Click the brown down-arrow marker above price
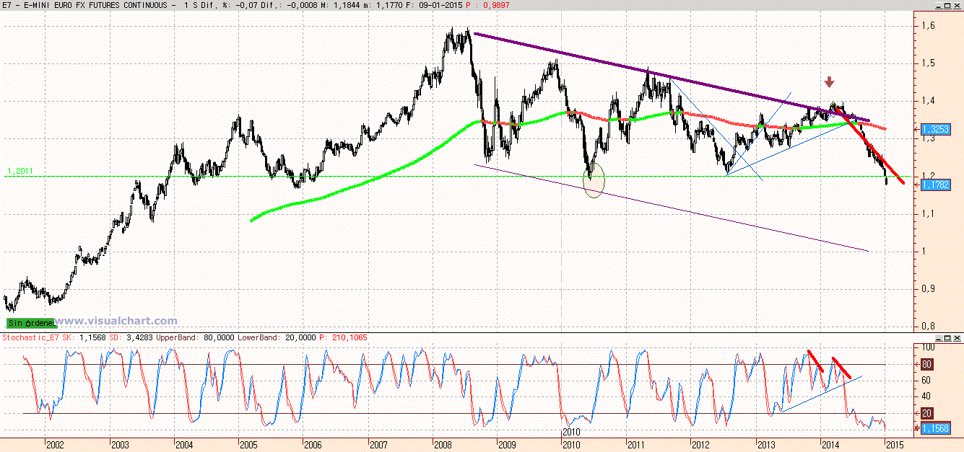The height and width of the screenshot is (452, 964). pos(830,83)
